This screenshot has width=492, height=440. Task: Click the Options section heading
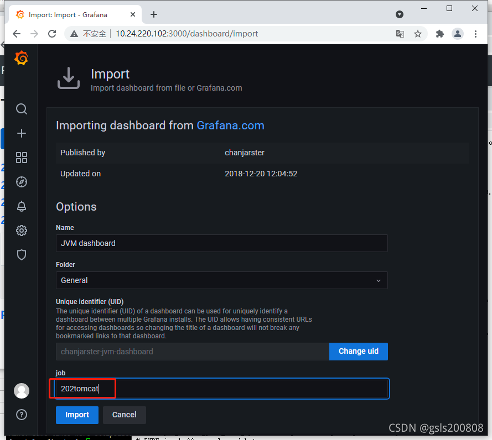point(76,207)
